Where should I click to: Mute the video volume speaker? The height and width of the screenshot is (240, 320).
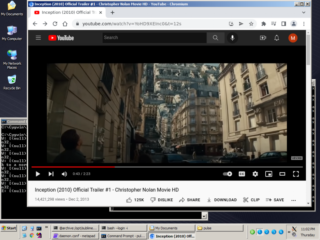point(64,174)
